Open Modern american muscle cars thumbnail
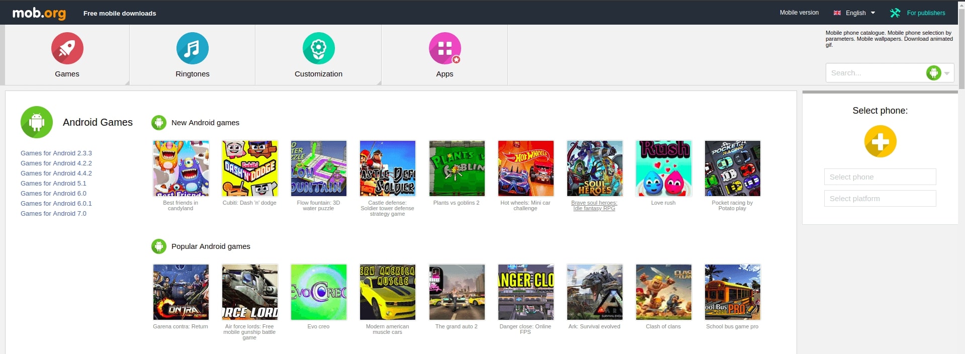 [388, 292]
